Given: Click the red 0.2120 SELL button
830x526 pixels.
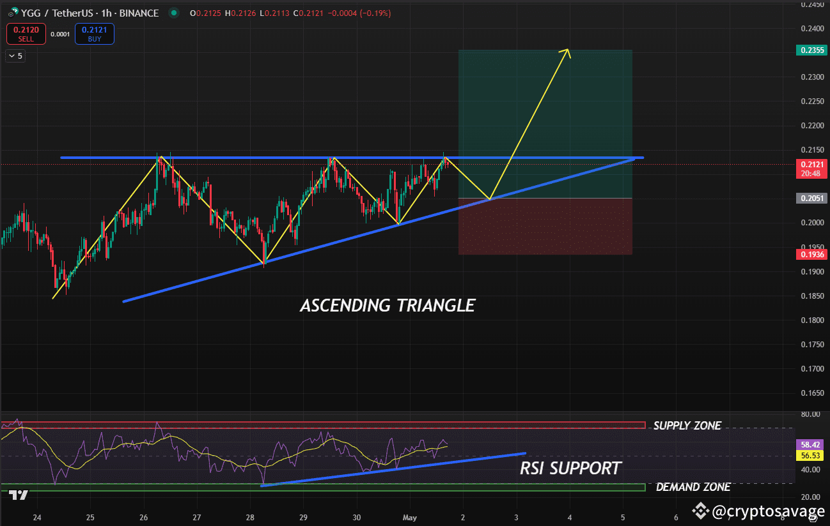Looking at the screenshot, I should [26, 33].
